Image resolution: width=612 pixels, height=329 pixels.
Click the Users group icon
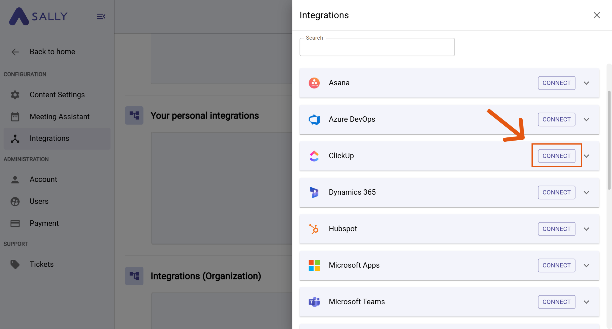[15, 202]
